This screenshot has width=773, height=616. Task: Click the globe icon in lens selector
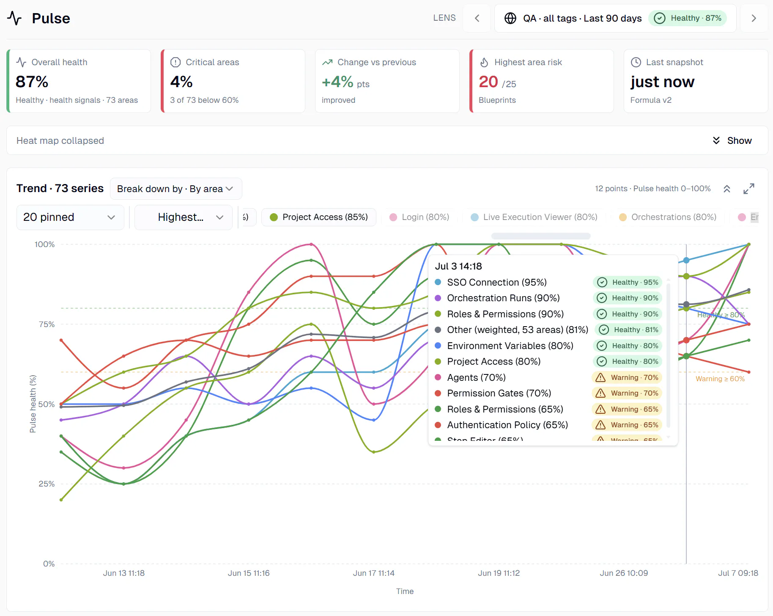(510, 18)
